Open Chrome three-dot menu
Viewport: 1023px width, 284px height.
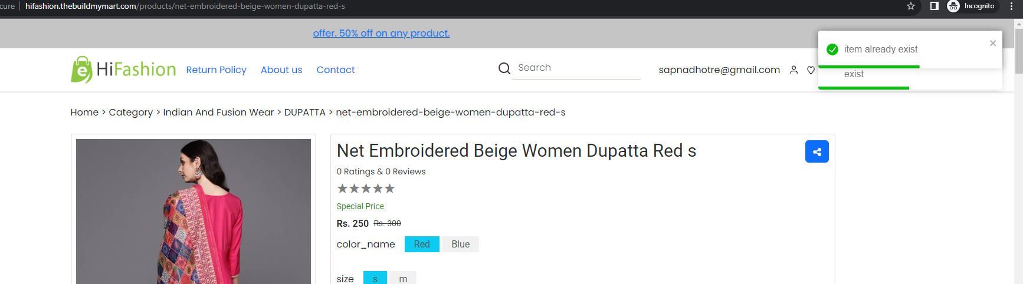point(1012,6)
